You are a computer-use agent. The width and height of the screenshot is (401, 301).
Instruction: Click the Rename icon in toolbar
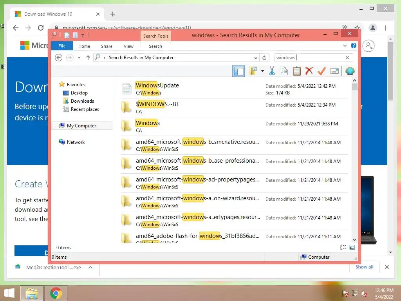click(x=334, y=71)
